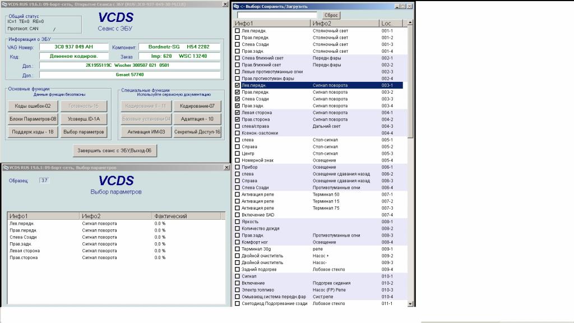Click the "Активация ИМ-03" output test button
This screenshot has height=323, width=574.
(x=146, y=131)
